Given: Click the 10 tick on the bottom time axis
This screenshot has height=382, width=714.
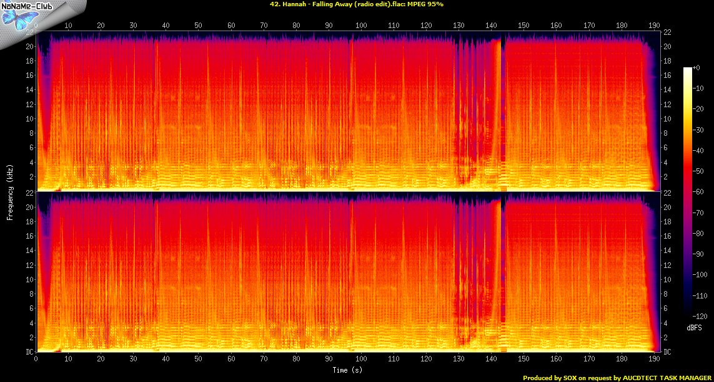Looking at the screenshot, I should click(68, 359).
